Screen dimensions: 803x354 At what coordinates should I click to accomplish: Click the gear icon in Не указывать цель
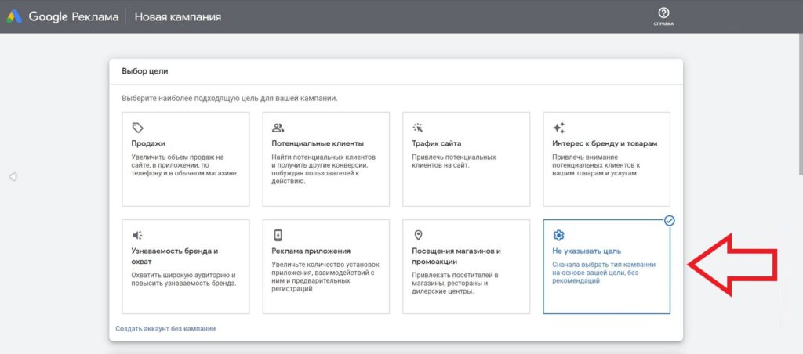click(x=558, y=235)
